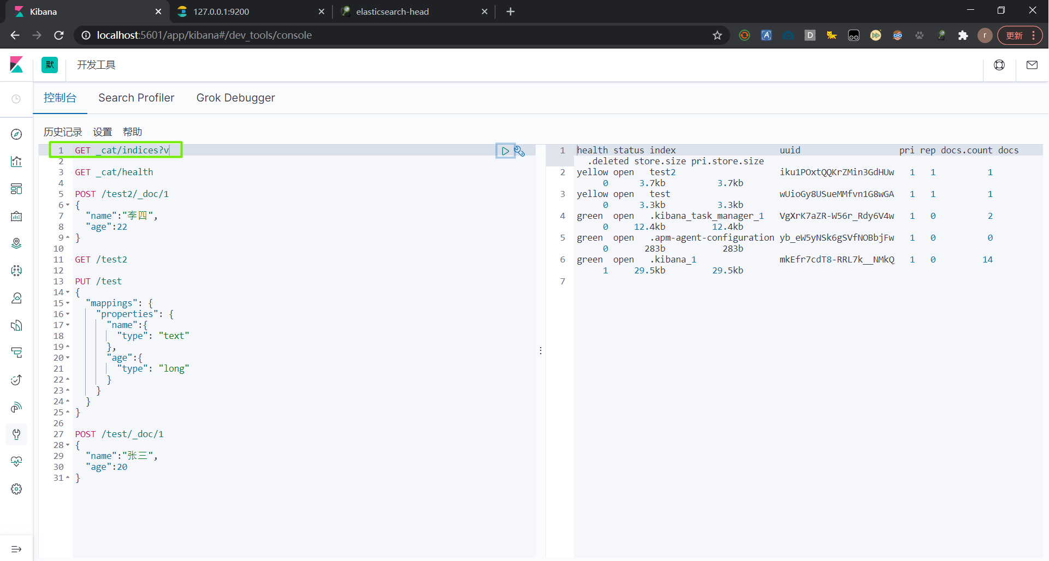Open Visualize chart icon in sidebar
This screenshot has height=561, width=1049.
16,162
